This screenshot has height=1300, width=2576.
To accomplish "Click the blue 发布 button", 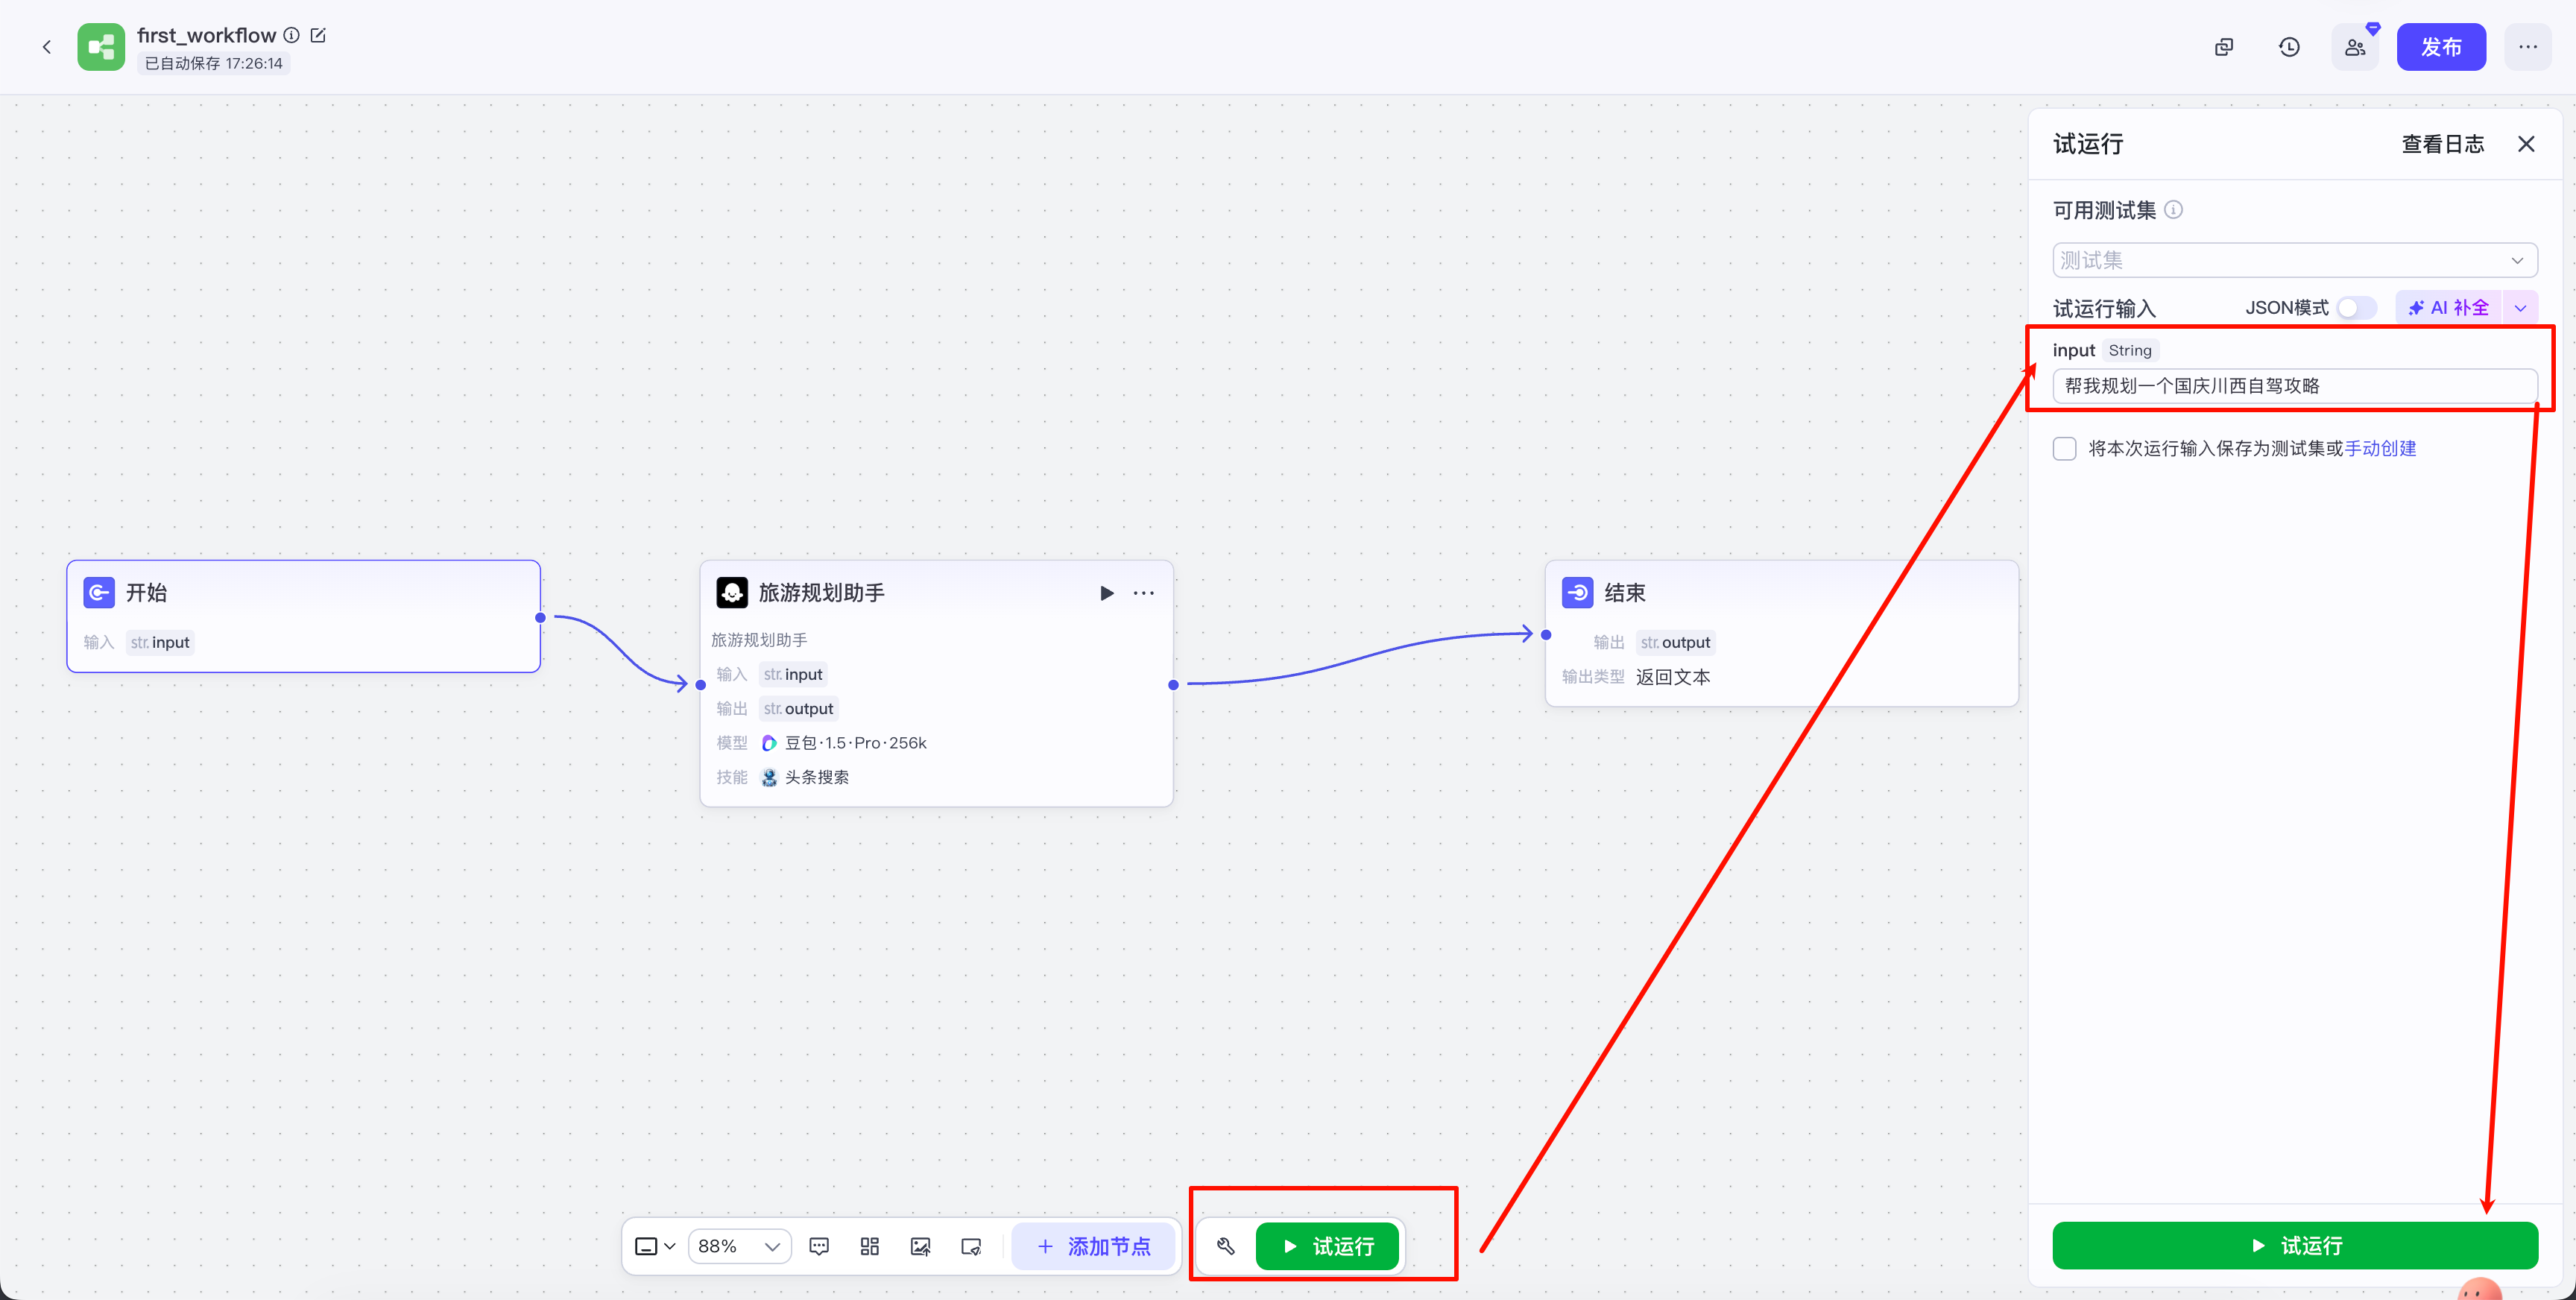I will [x=2440, y=47].
